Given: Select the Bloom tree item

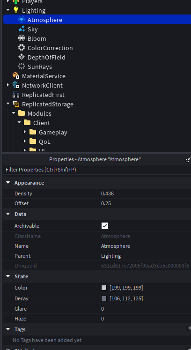Looking at the screenshot, I should (37, 38).
